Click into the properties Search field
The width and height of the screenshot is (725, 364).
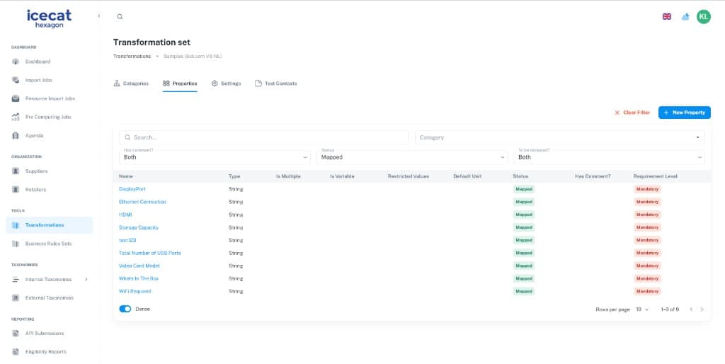point(264,137)
